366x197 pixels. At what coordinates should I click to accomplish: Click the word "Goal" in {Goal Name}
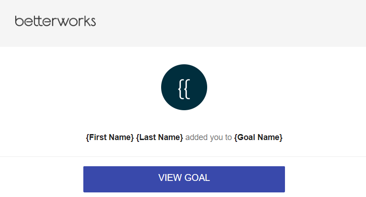tap(246, 137)
